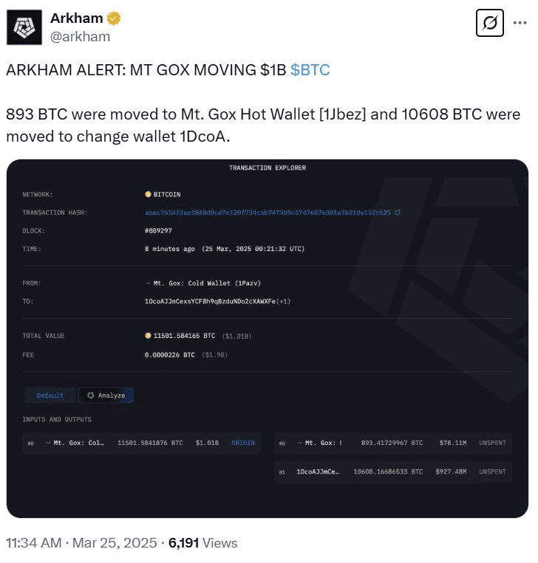Click the Analyze button icon
The width and height of the screenshot is (538, 563).
(91, 395)
